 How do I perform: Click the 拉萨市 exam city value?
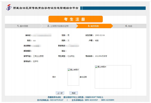tap(36, 61)
